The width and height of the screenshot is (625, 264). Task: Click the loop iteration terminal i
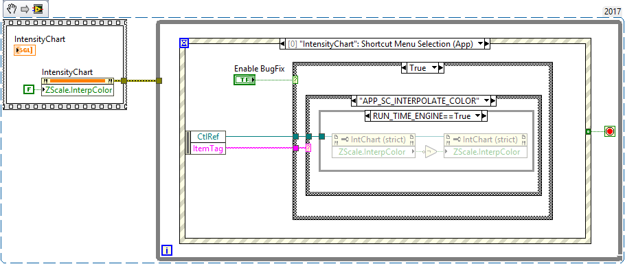point(167,250)
